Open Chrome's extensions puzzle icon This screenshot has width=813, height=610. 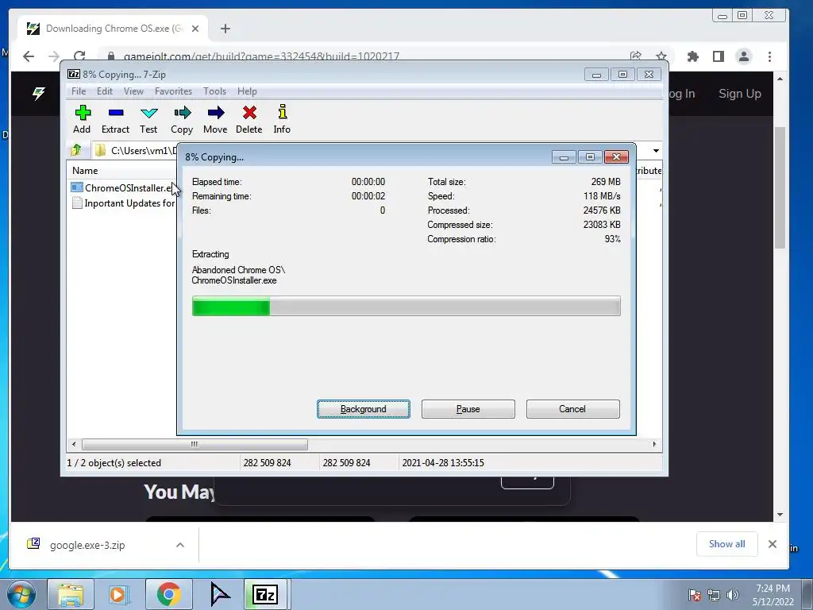tap(692, 56)
